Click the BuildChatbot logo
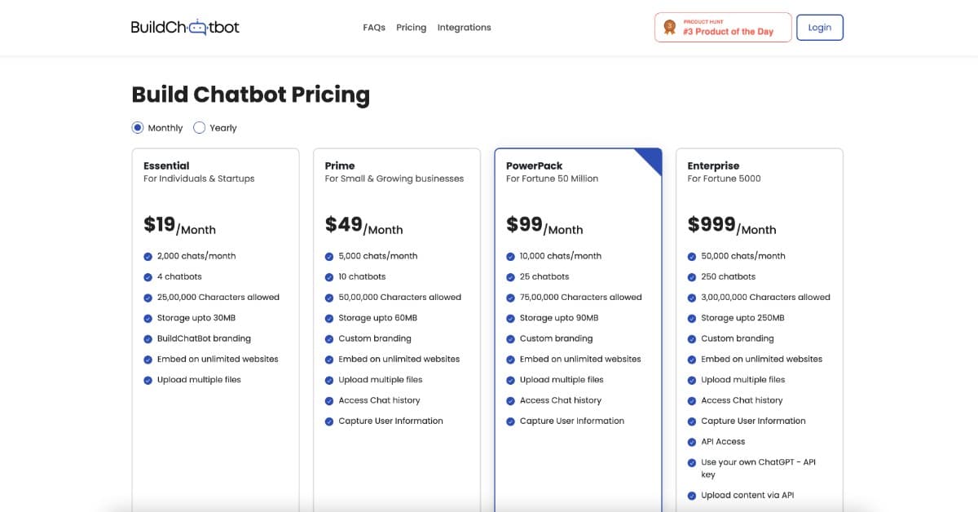This screenshot has height=512, width=978. (x=185, y=27)
